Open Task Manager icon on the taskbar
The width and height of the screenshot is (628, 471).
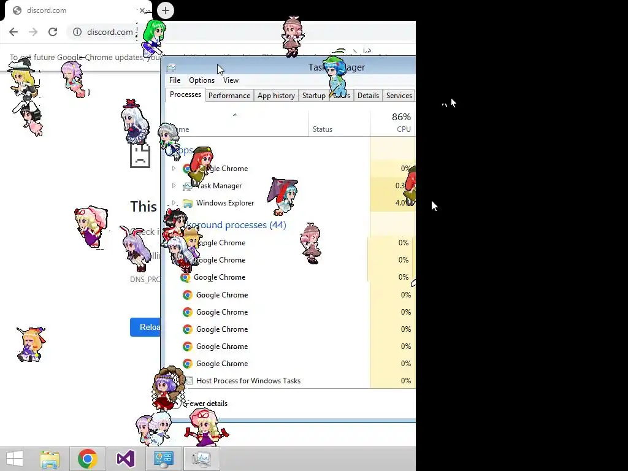tap(201, 459)
